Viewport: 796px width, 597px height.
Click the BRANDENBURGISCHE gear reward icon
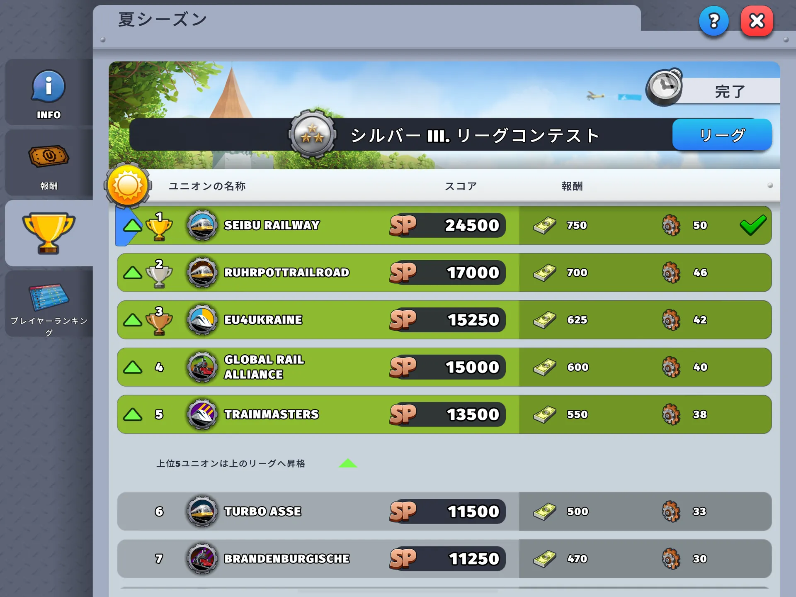(671, 559)
